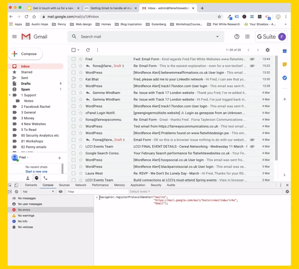The image size is (299, 269).
Task: Open the Keep side panel icon
Action: tap(285, 65)
